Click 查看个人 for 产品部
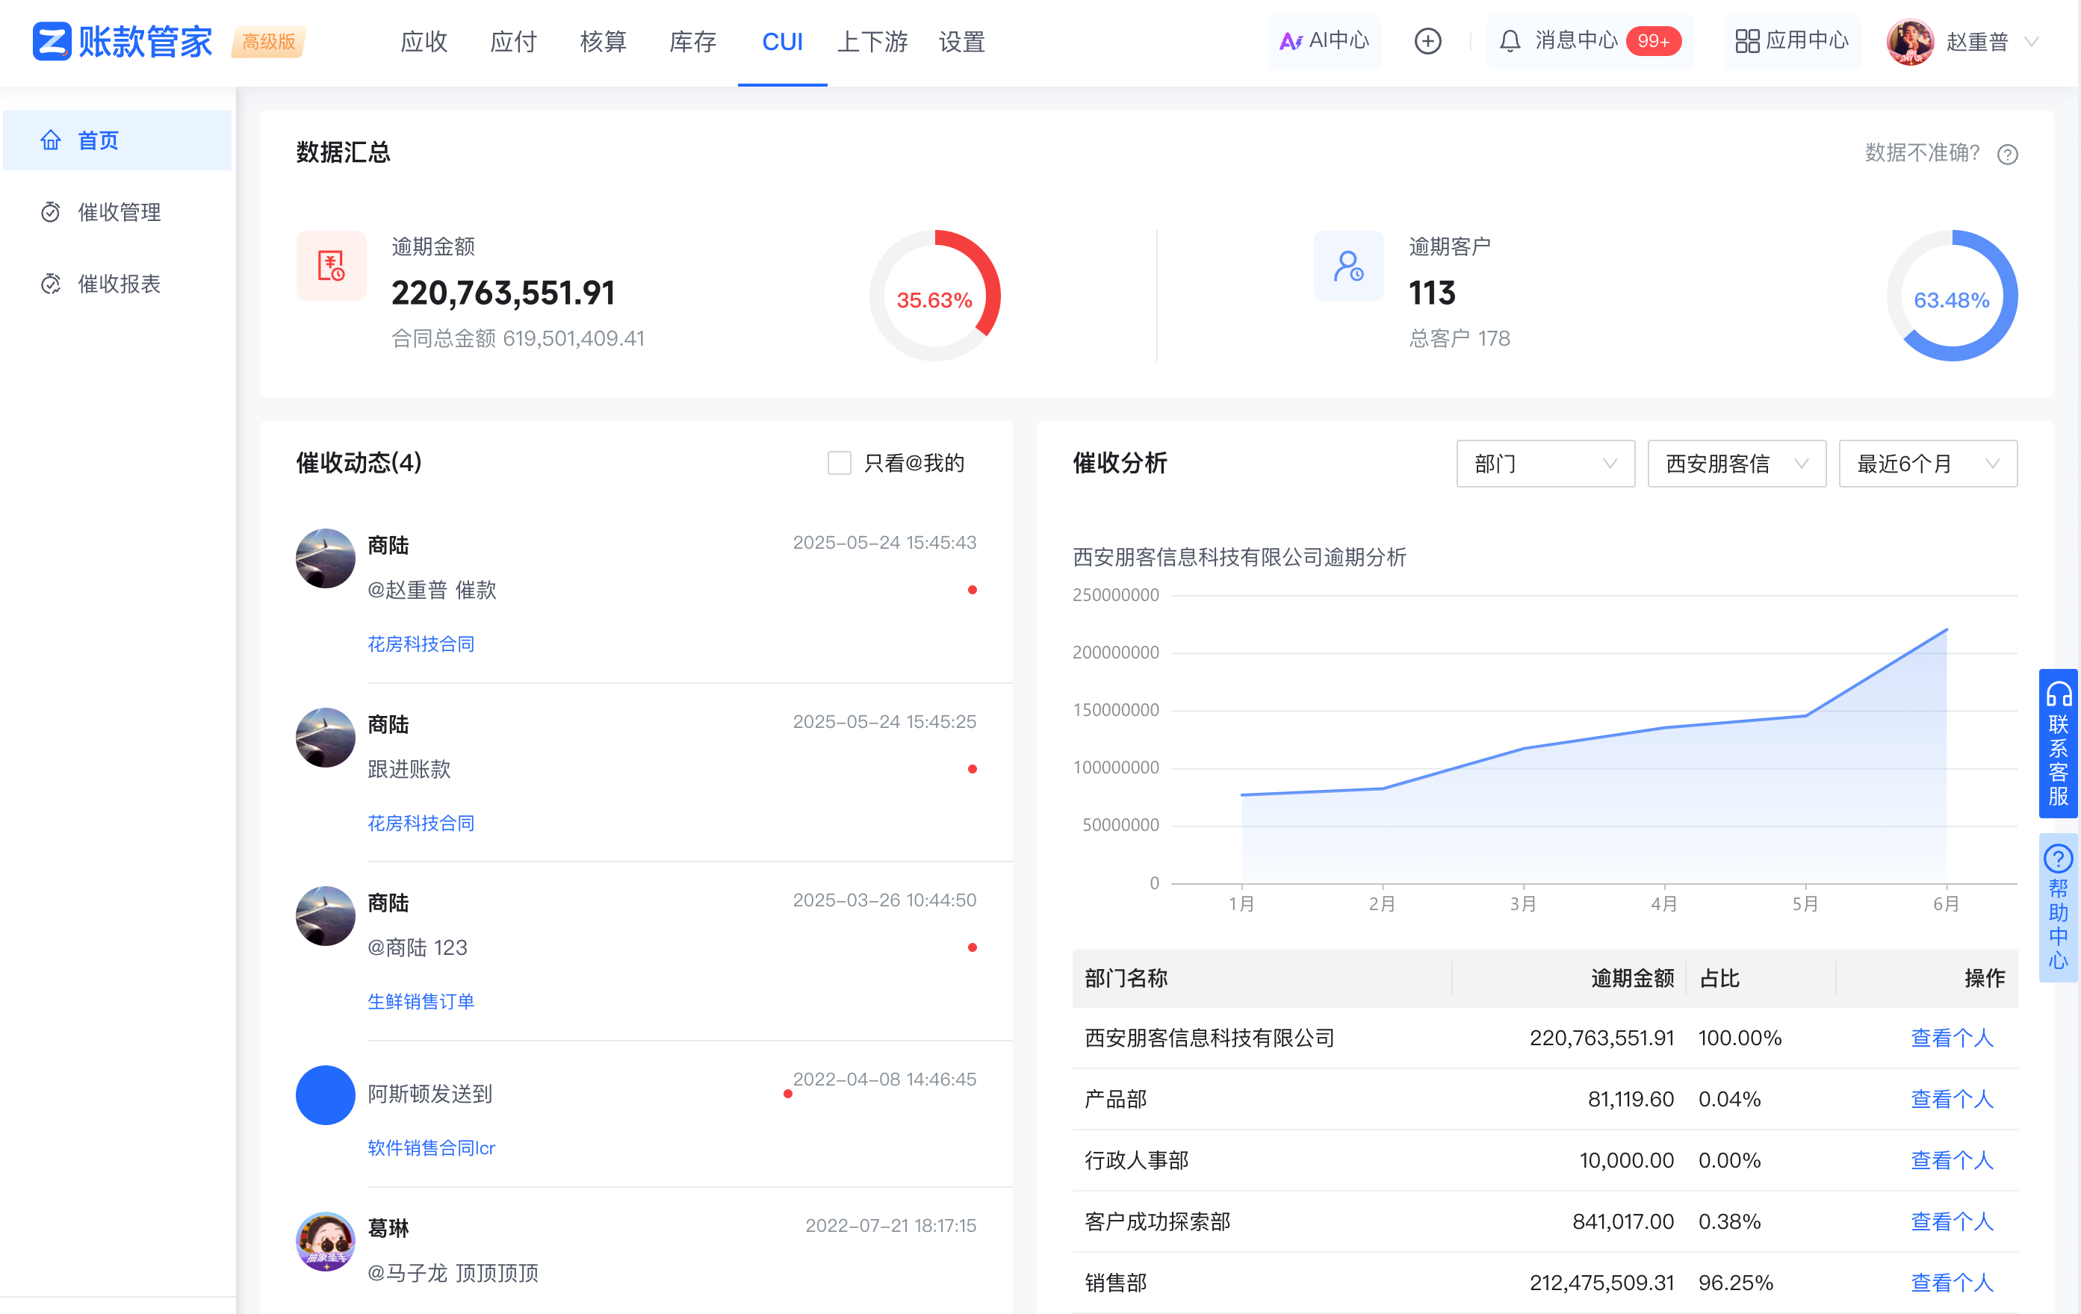 point(1951,1099)
